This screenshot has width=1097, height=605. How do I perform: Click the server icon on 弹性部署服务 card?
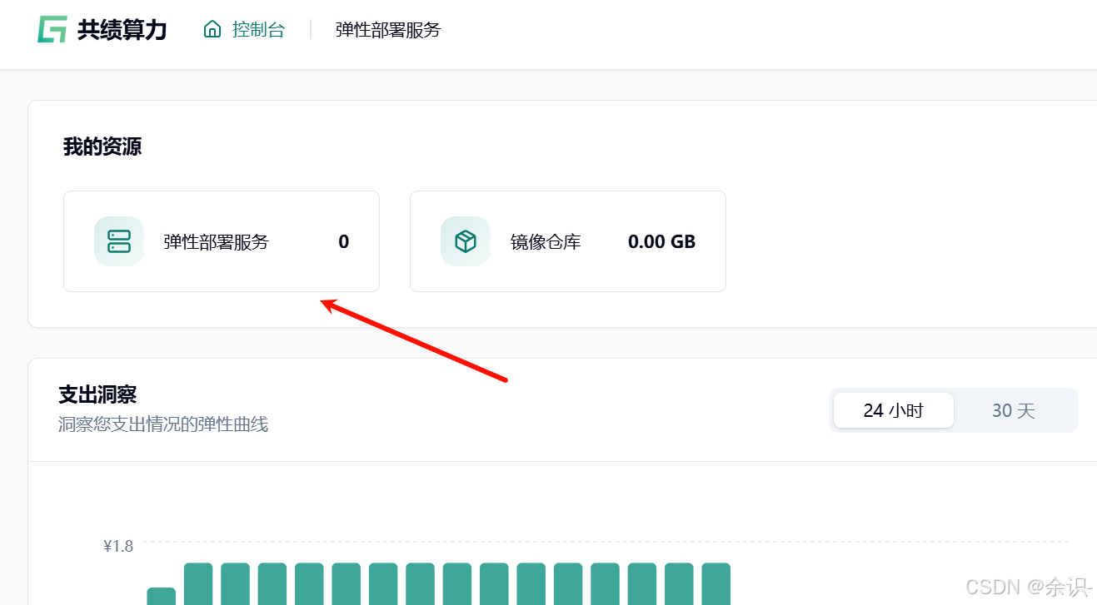[118, 241]
